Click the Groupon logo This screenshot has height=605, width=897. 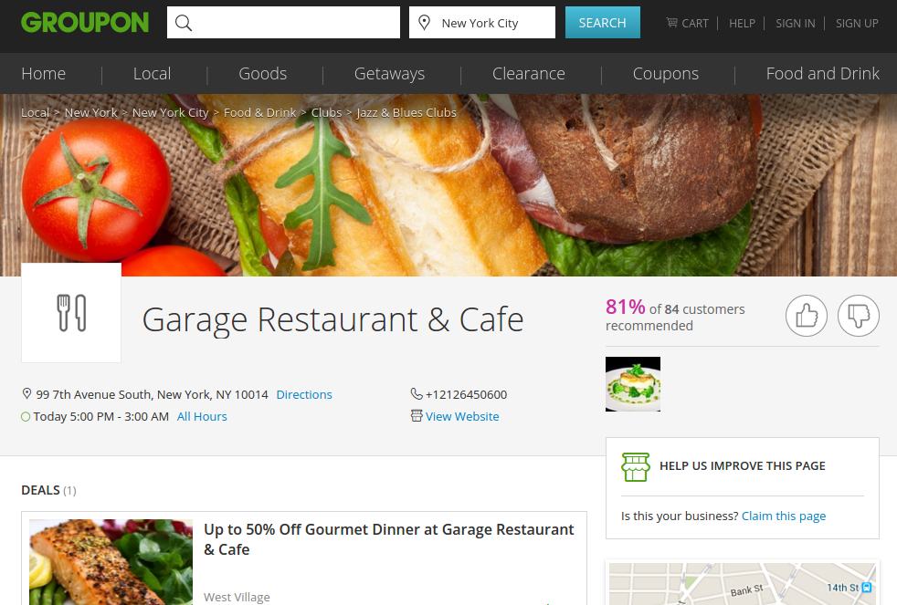tap(85, 23)
